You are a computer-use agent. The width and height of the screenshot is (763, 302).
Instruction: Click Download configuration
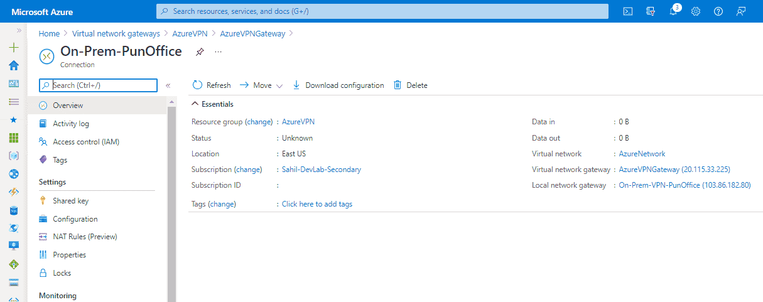338,85
